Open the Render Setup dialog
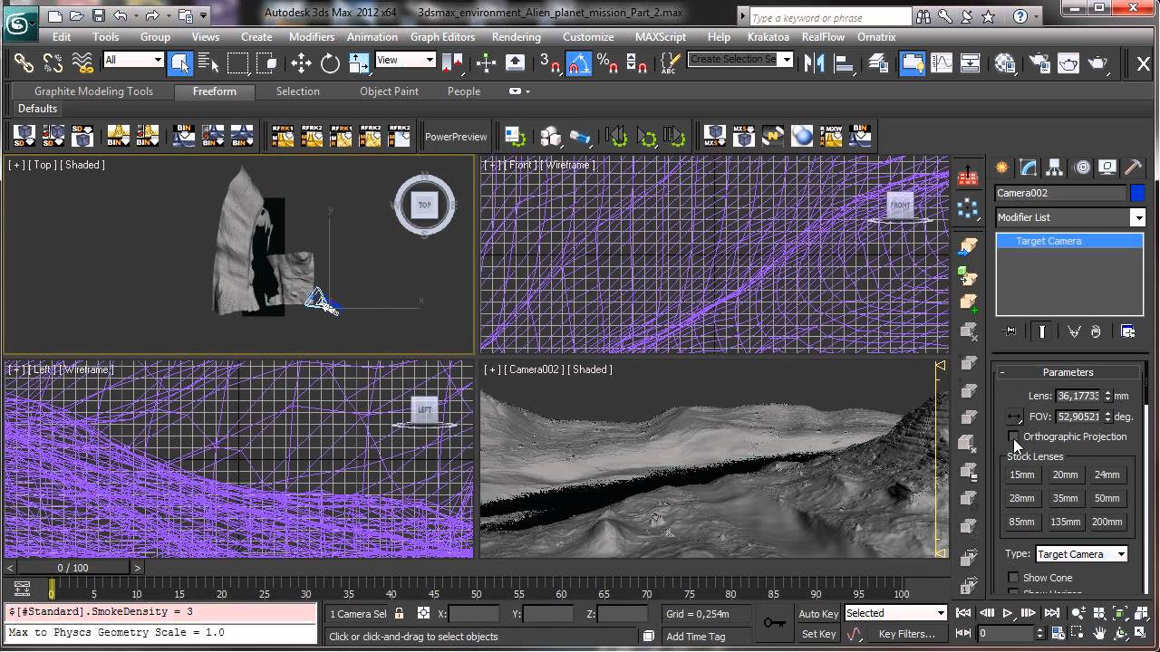 (x=1040, y=62)
